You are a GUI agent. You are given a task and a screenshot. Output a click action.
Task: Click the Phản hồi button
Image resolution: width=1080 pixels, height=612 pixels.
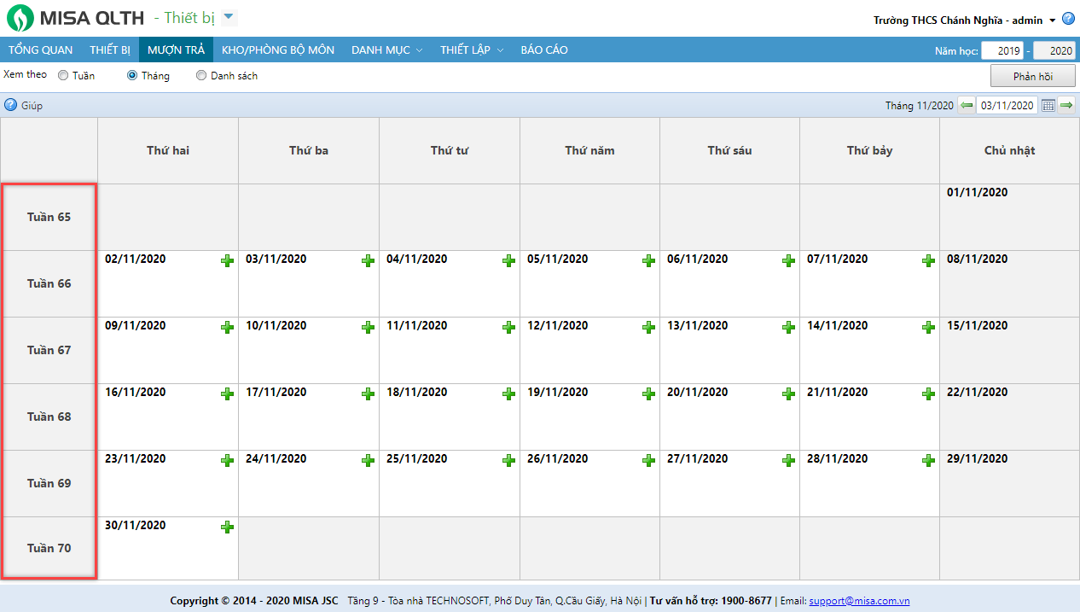[x=1032, y=76]
